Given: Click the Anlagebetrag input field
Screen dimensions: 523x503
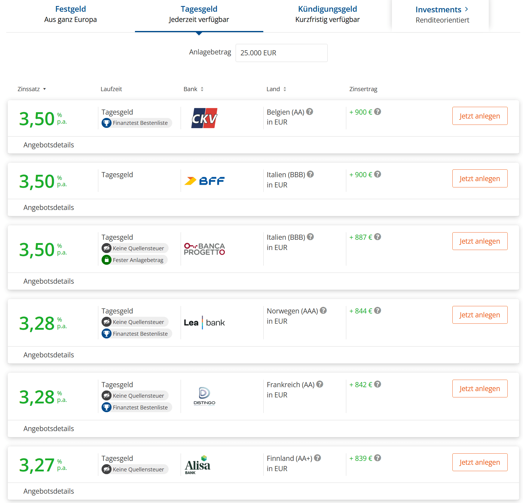Looking at the screenshot, I should 281,53.
